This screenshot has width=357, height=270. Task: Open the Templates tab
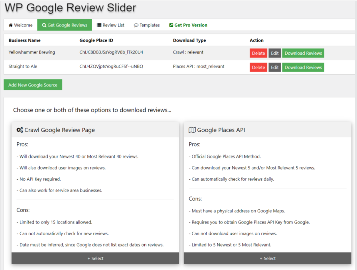click(x=147, y=25)
